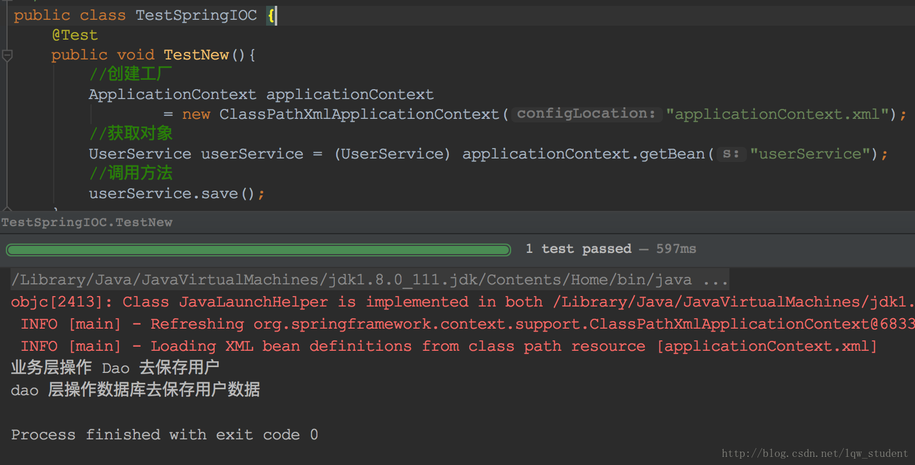The width and height of the screenshot is (915, 465).
Task: Click the configLocation parameter hint
Action: point(586,114)
